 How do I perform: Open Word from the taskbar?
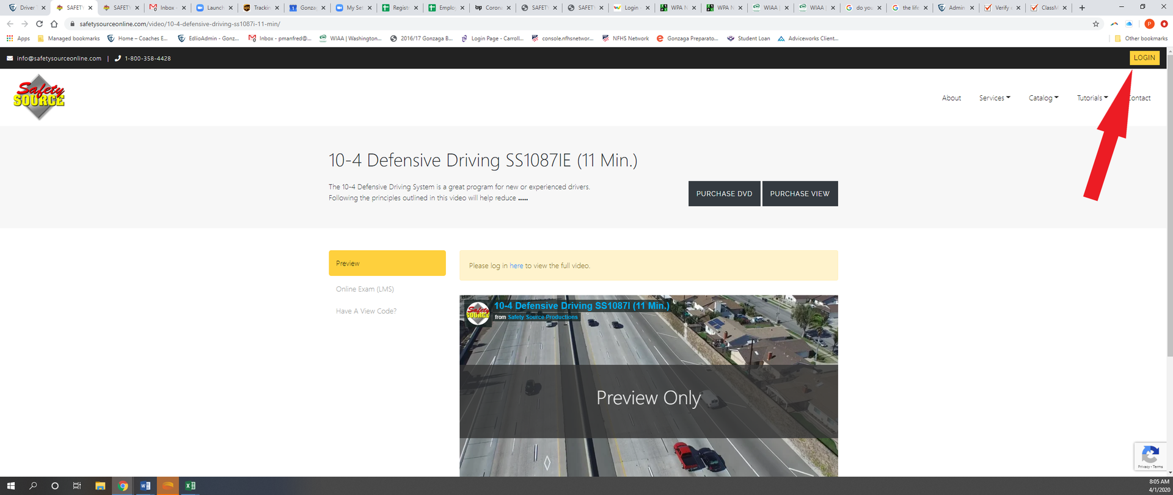point(145,486)
